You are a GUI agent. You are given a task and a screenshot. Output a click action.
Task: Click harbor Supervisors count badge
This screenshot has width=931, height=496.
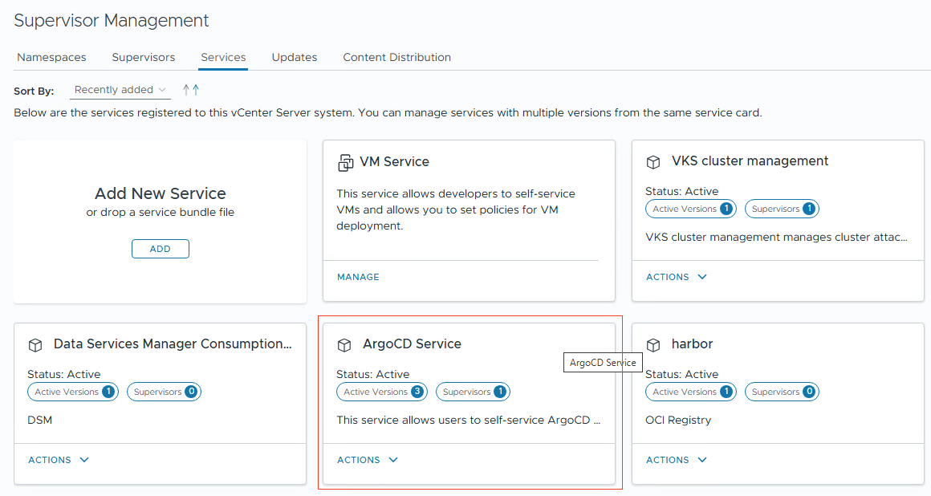[809, 392]
